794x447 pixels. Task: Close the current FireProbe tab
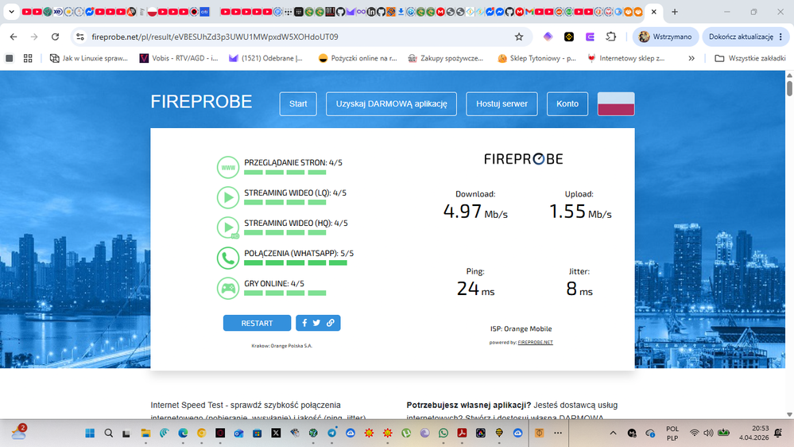(x=654, y=12)
